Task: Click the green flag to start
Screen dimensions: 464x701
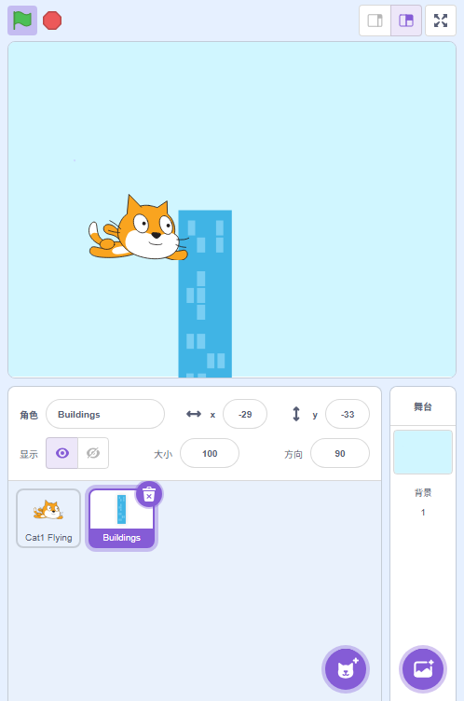Action: (22, 21)
